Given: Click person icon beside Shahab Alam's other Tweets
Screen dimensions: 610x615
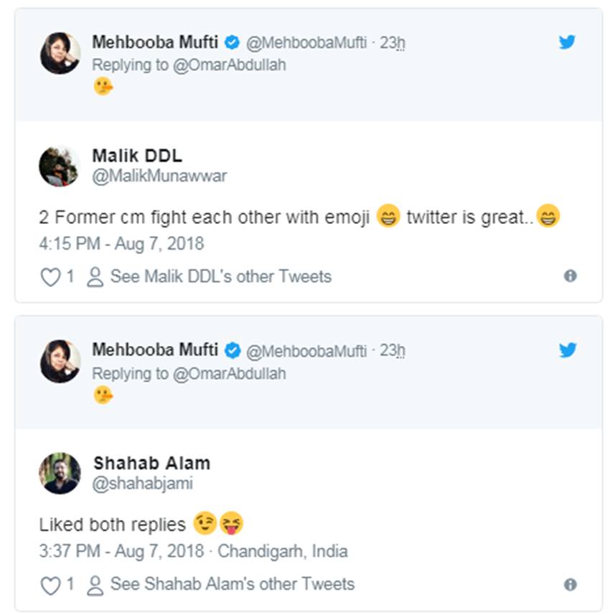Looking at the screenshot, I should [95, 585].
